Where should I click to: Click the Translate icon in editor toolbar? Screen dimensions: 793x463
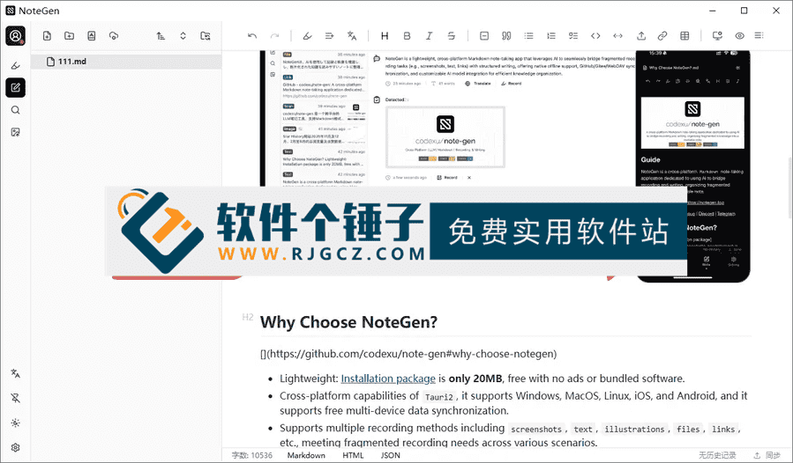click(352, 36)
